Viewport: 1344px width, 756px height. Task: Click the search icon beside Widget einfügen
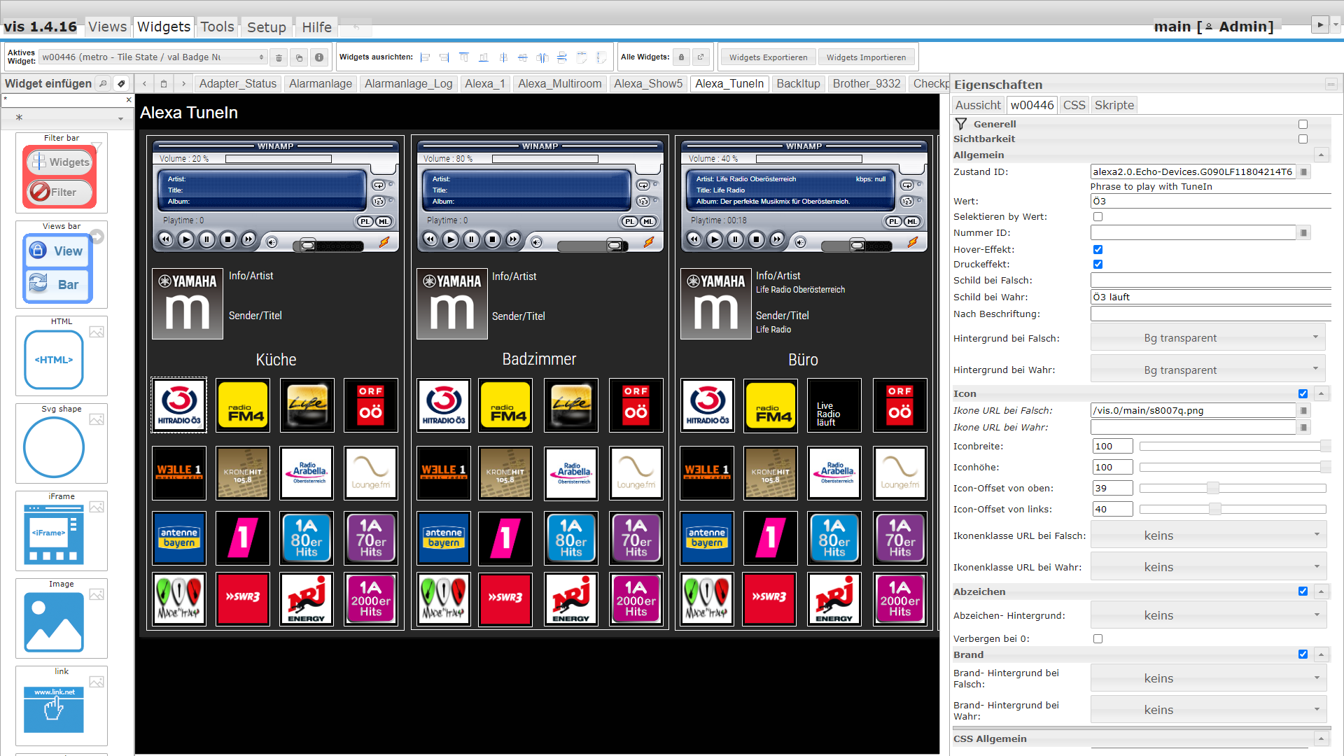[103, 84]
